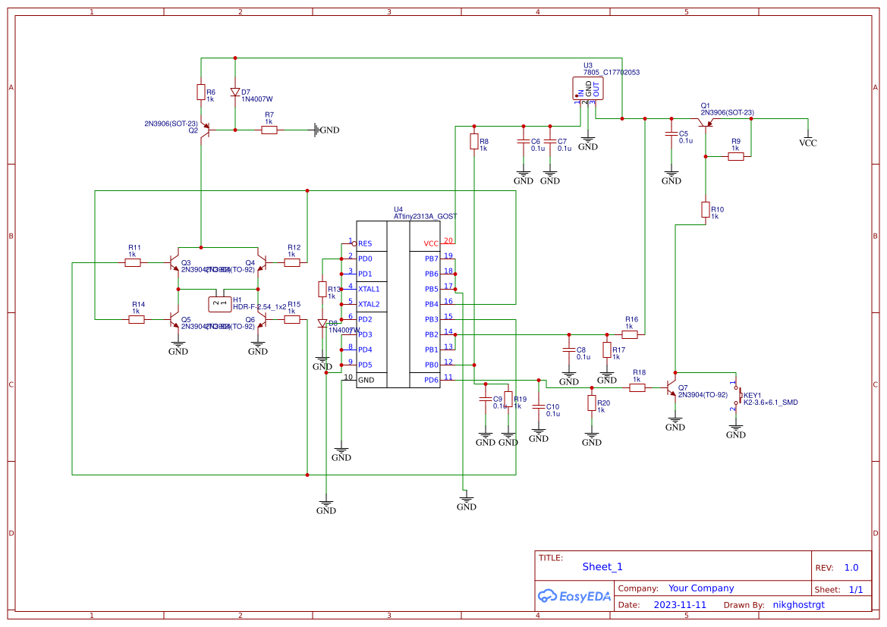The image size is (887, 627).
Task: Click the Your Company text field
Action: [701, 588]
